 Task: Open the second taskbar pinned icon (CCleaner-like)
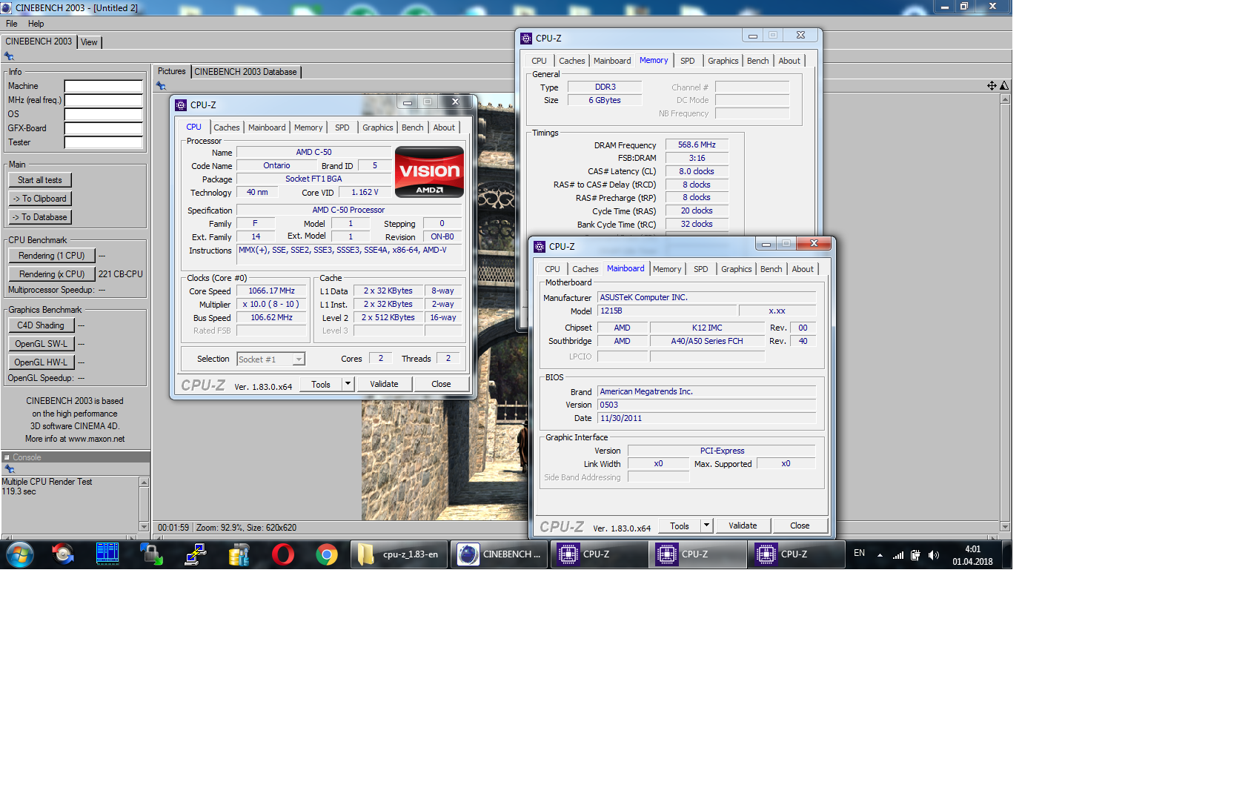(63, 554)
